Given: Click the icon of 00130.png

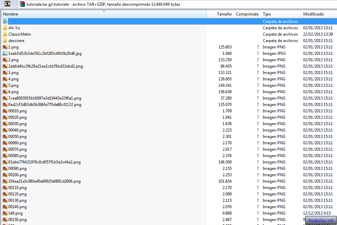Looking at the screenshot, I should [5, 200].
